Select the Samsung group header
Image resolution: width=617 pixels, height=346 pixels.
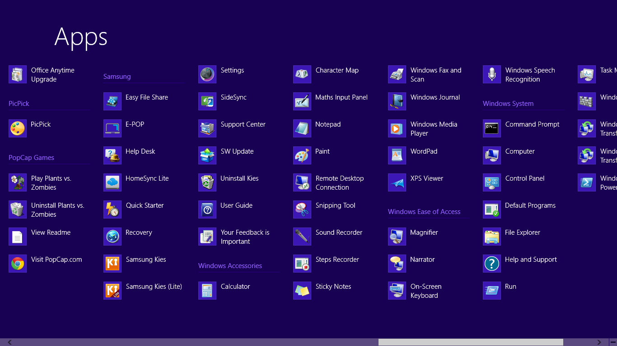tap(117, 77)
